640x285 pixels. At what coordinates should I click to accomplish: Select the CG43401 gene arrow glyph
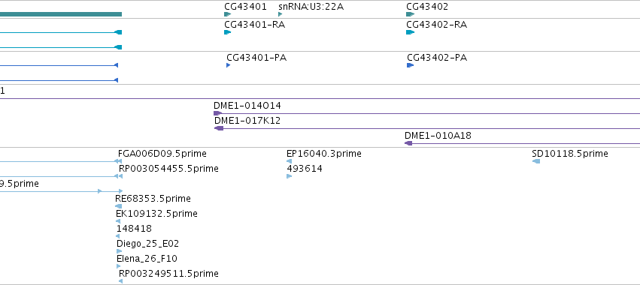pyautogui.click(x=228, y=14)
